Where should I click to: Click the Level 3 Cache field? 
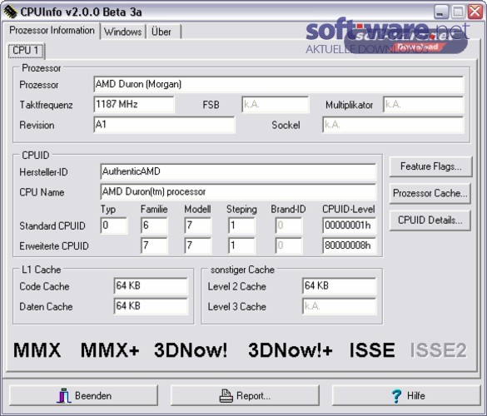339,306
